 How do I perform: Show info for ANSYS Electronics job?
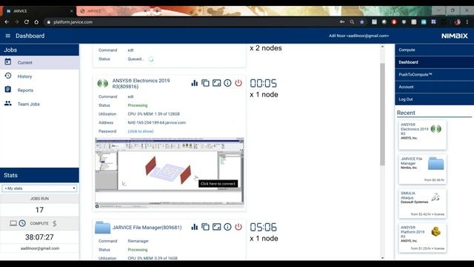pyautogui.click(x=227, y=83)
